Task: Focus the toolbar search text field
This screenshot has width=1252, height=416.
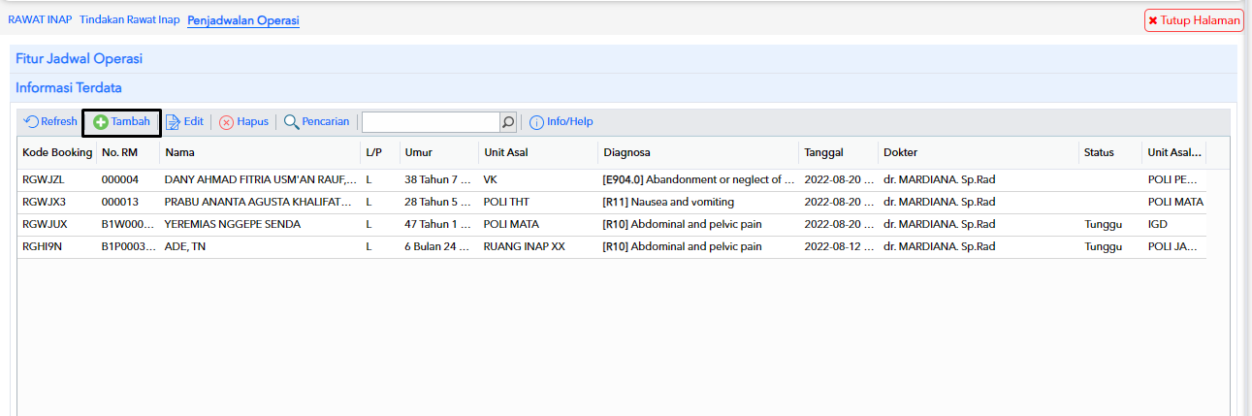Action: pyautogui.click(x=431, y=122)
